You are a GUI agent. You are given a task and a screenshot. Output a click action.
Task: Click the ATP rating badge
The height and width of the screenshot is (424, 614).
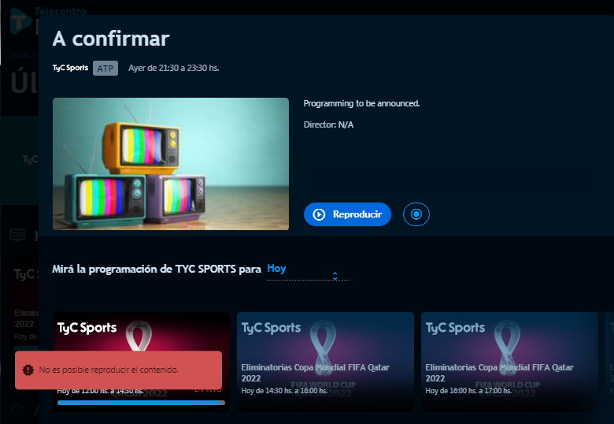[105, 69]
